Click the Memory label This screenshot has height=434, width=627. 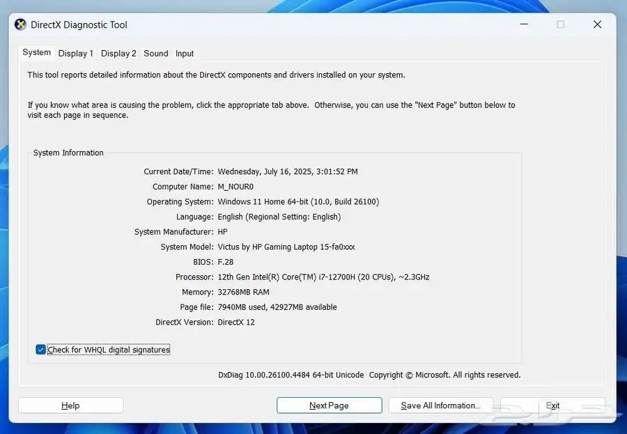198,292
